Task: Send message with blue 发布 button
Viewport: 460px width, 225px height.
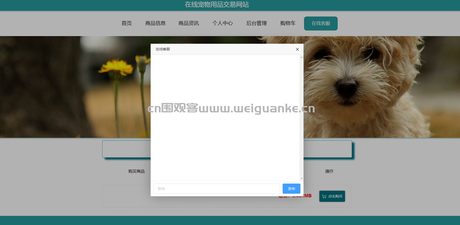Action: (x=291, y=189)
